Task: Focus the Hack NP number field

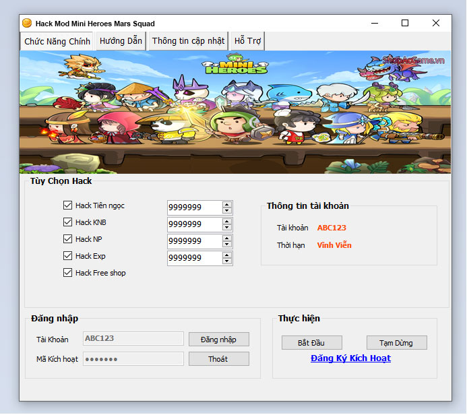Action: (x=195, y=241)
